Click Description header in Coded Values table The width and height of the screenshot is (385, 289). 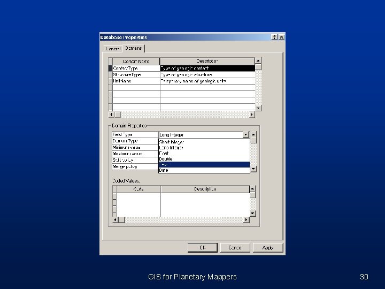205,189
